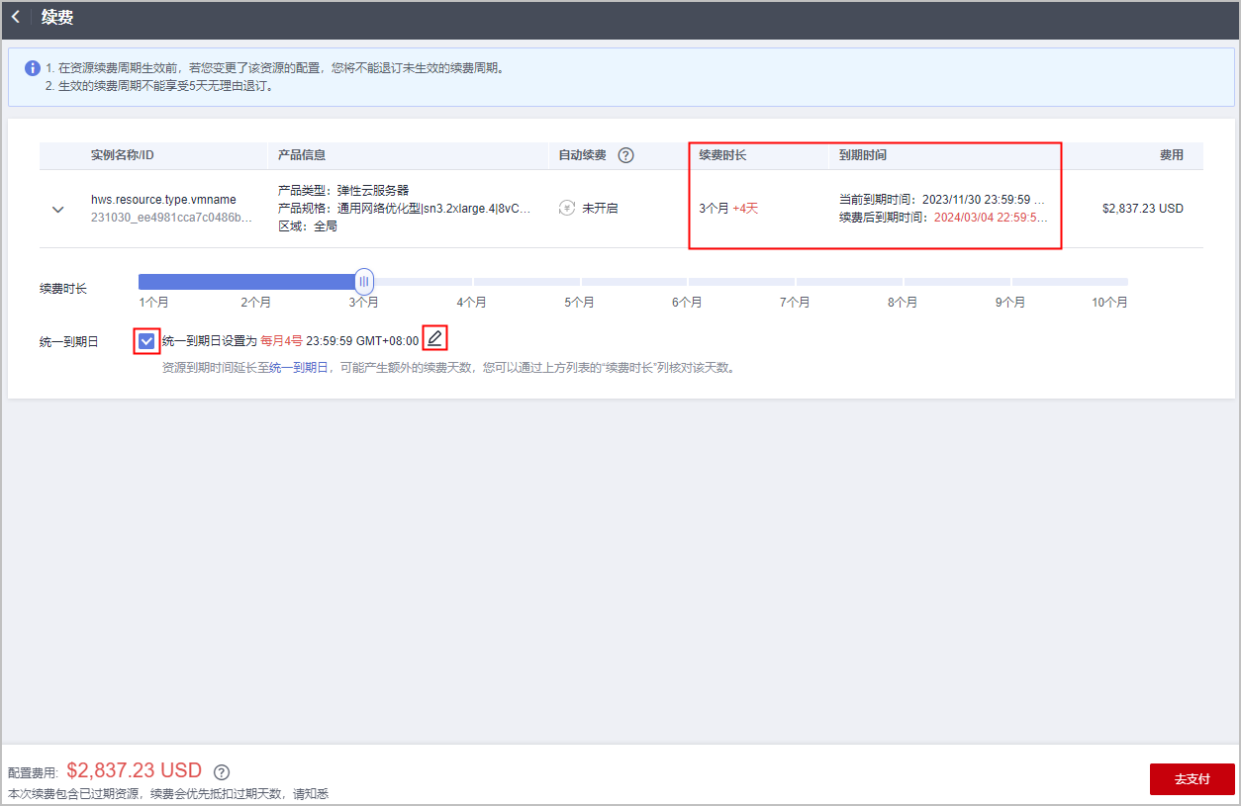Set renewal duration to 4个月
1241x806 pixels.
(471, 302)
